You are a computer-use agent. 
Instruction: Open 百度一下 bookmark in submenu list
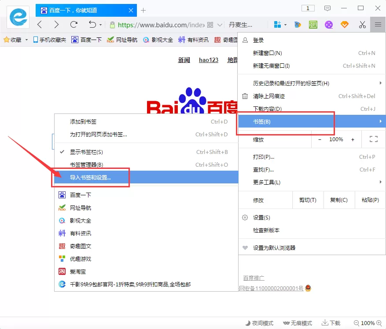click(x=146, y=195)
